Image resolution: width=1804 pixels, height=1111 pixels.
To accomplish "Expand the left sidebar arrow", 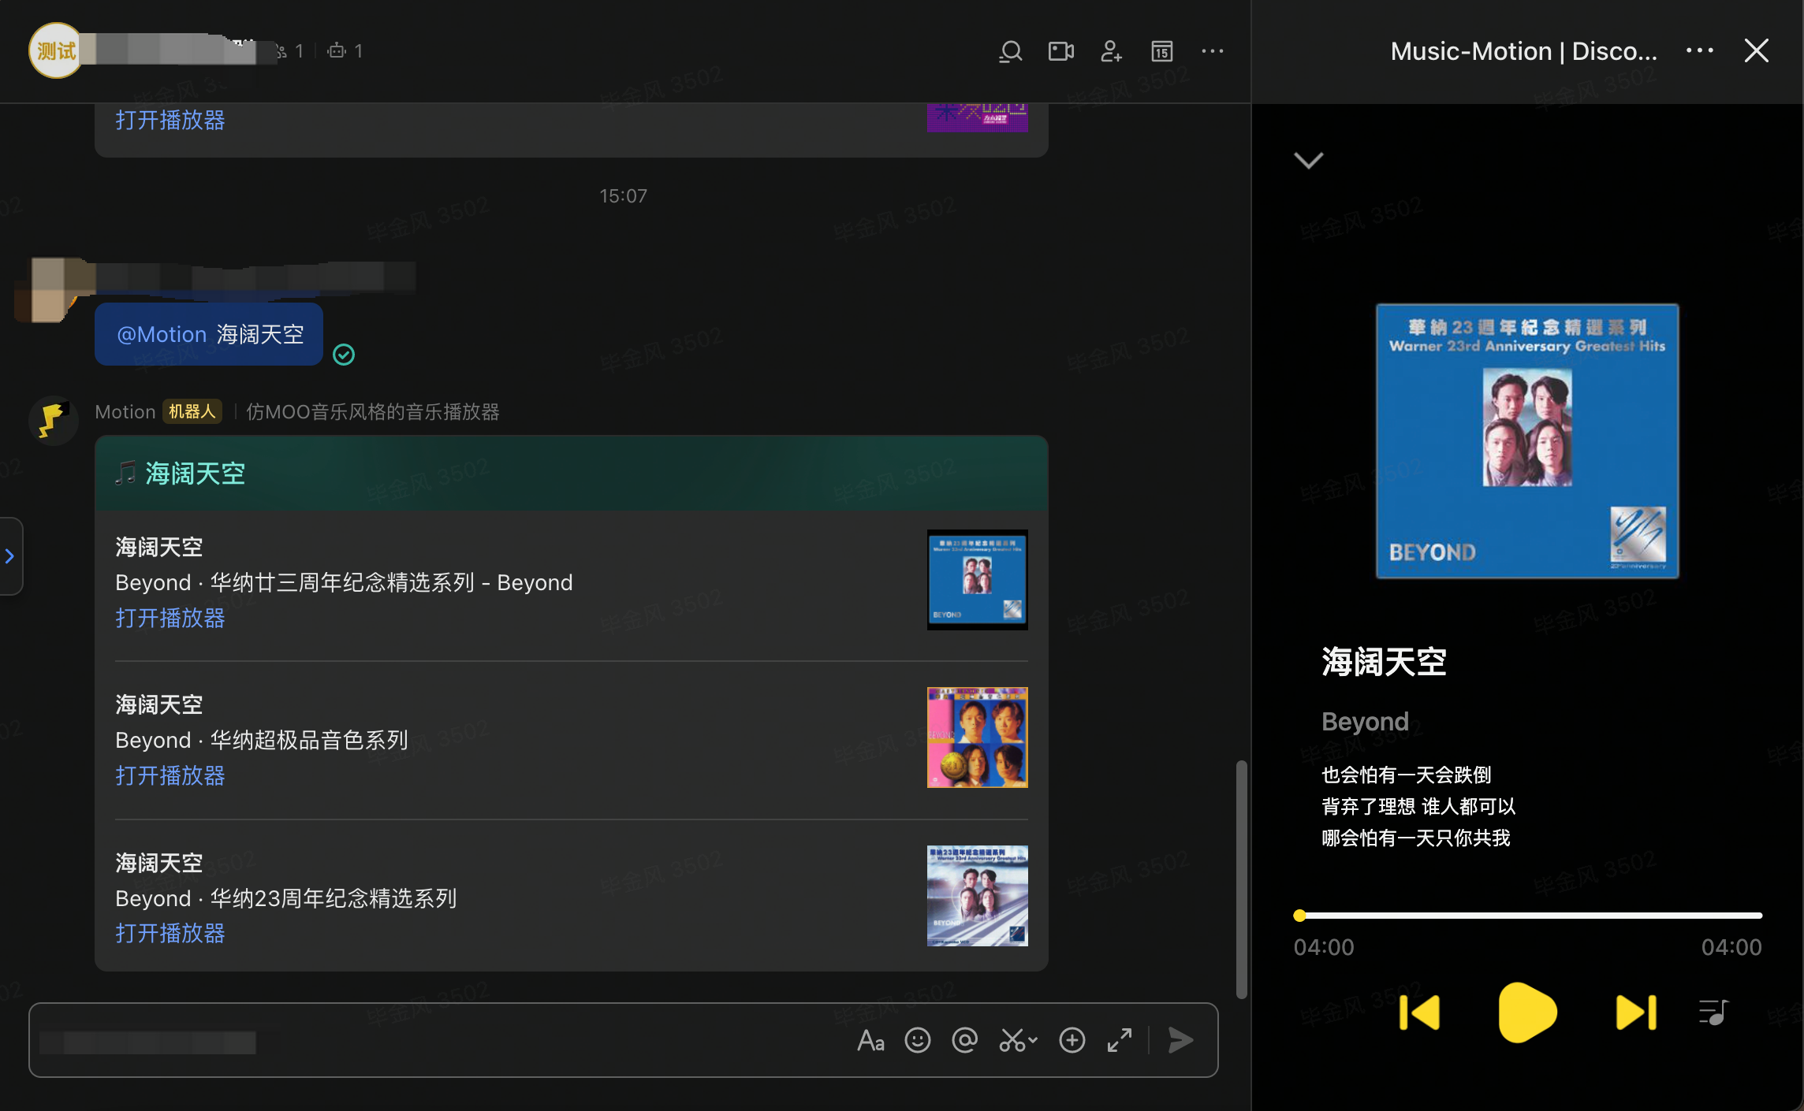I will [10, 556].
